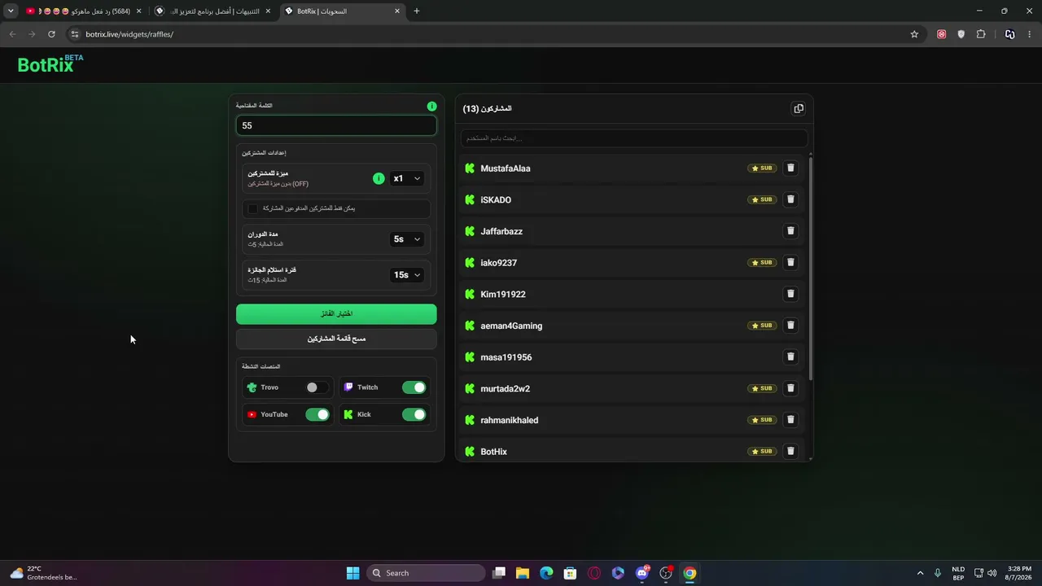Open the keyword info icon
The image size is (1042, 586).
click(432, 106)
